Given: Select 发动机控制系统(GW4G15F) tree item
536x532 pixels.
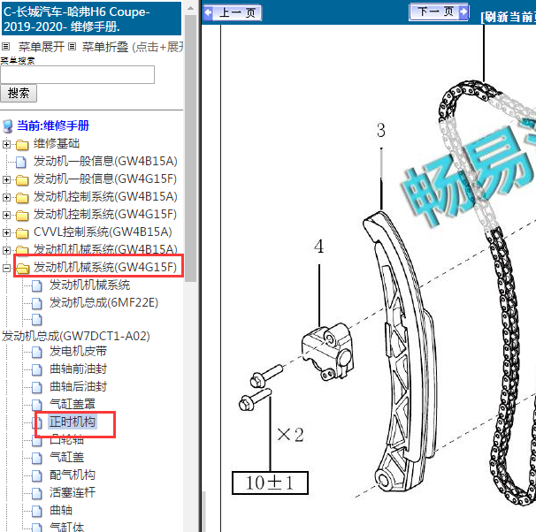Looking at the screenshot, I should click(105, 215).
